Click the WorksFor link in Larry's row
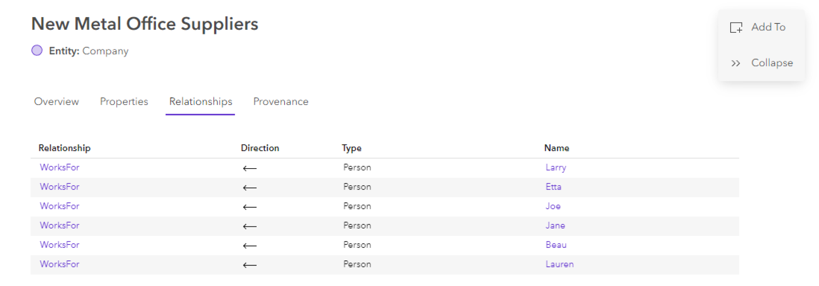This screenshot has width=819, height=286. click(59, 168)
